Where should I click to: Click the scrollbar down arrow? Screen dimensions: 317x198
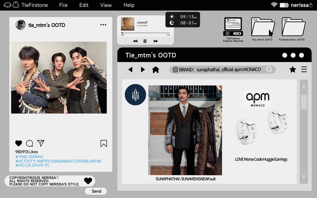click(304, 177)
